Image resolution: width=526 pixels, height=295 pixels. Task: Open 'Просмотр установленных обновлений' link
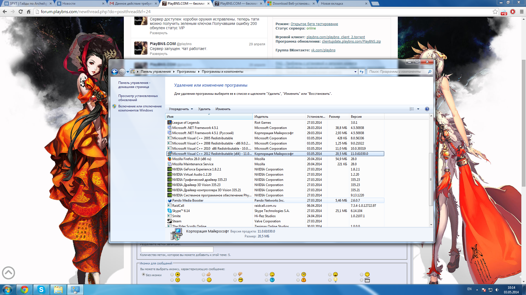138,98
